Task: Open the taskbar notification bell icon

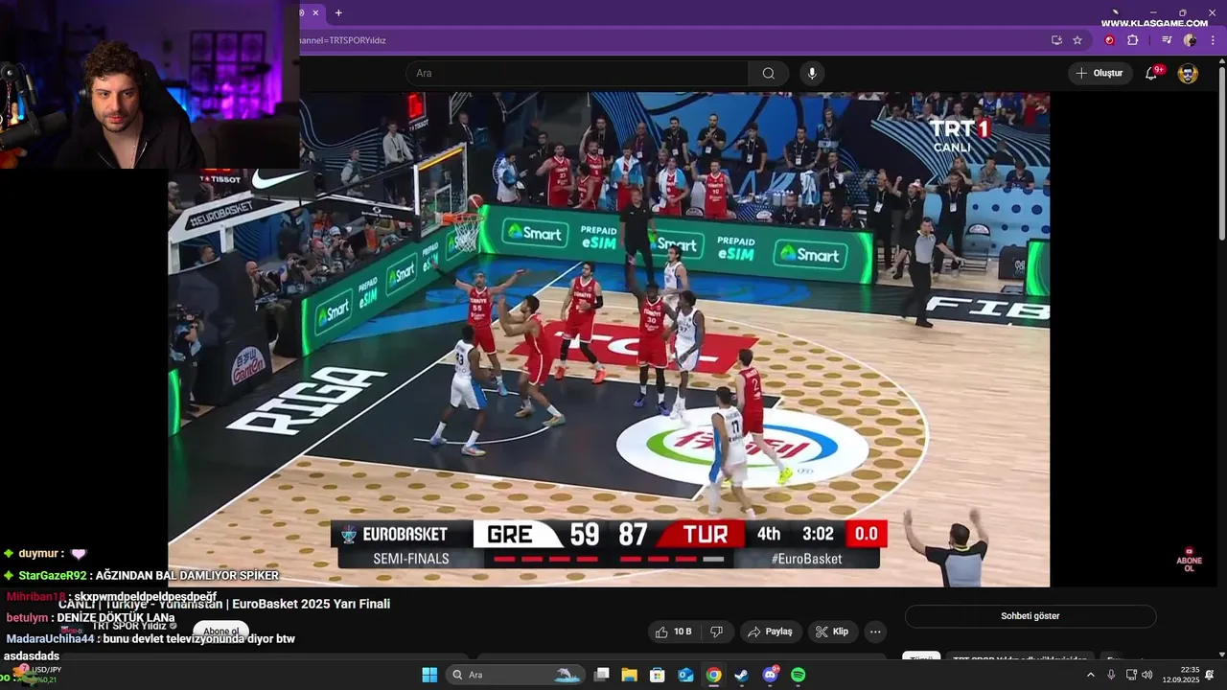Action: point(1210,675)
